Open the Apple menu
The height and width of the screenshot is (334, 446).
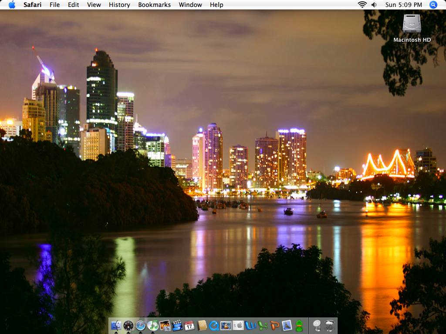click(12, 5)
